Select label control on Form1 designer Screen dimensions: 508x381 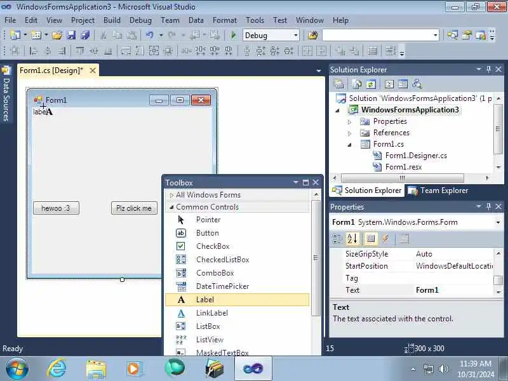39,112
